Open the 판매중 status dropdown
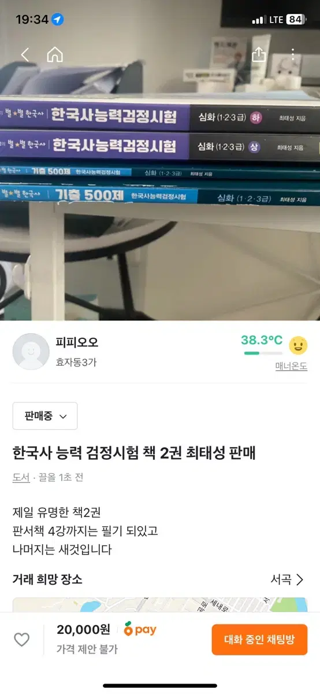The width and height of the screenshot is (320, 694). [x=45, y=416]
